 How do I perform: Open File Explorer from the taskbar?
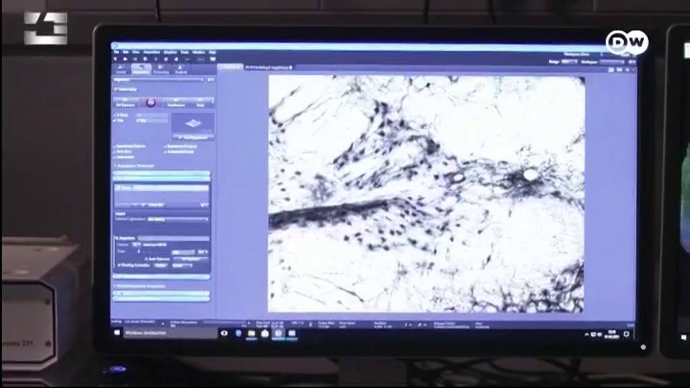click(251, 333)
